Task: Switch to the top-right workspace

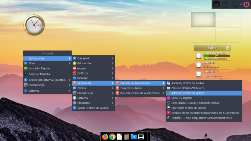Action: [x=228, y=20]
